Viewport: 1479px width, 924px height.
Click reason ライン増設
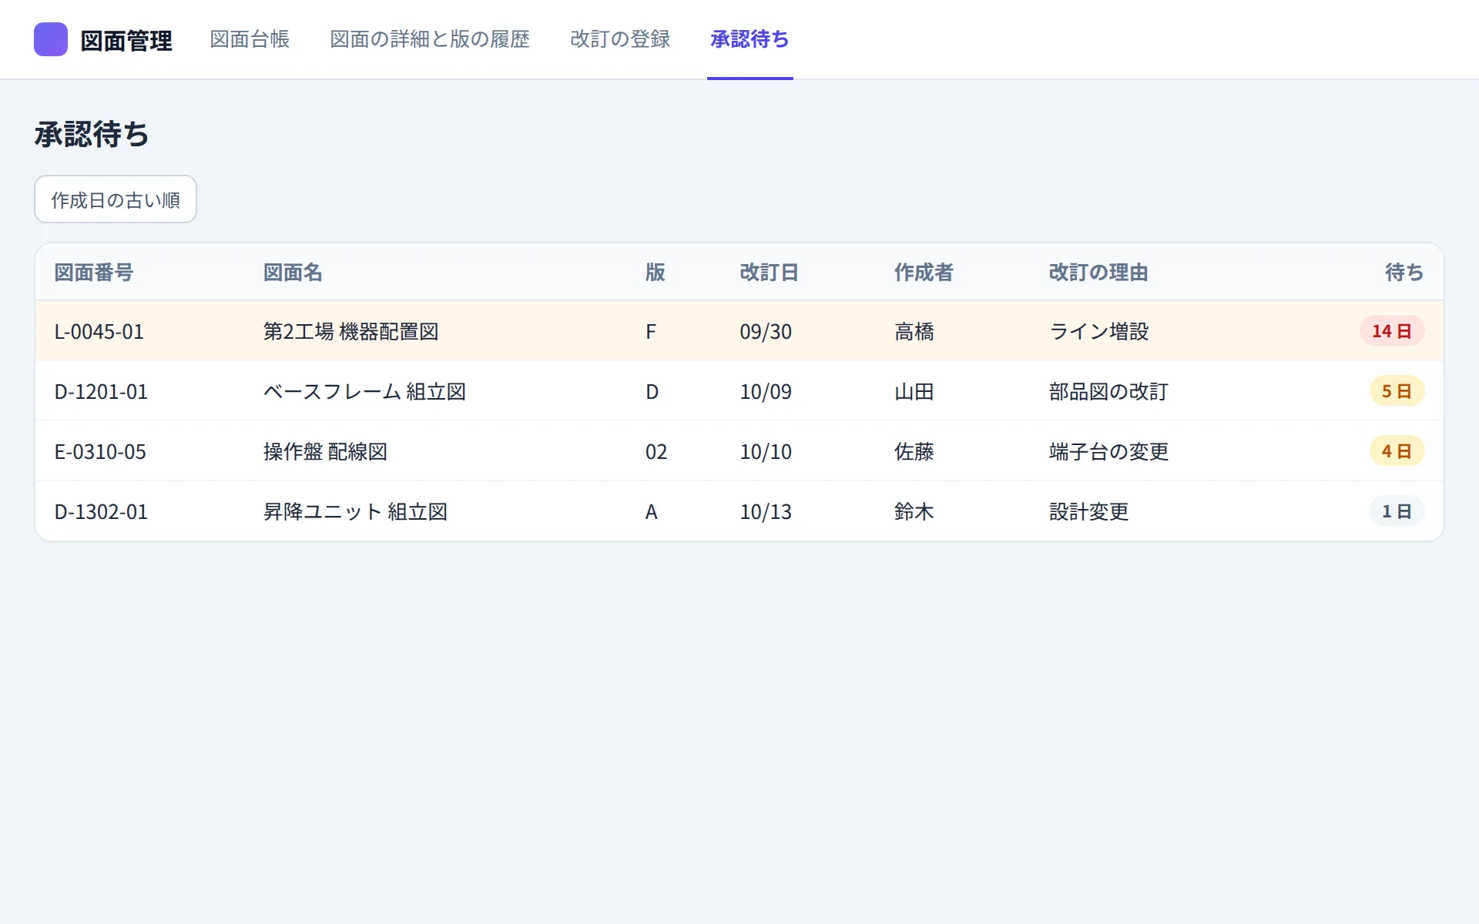point(1099,331)
